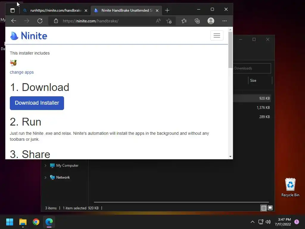Click status bar text "3 items"
Image resolution: width=305 pixels, height=229 pixels.
pos(51,208)
